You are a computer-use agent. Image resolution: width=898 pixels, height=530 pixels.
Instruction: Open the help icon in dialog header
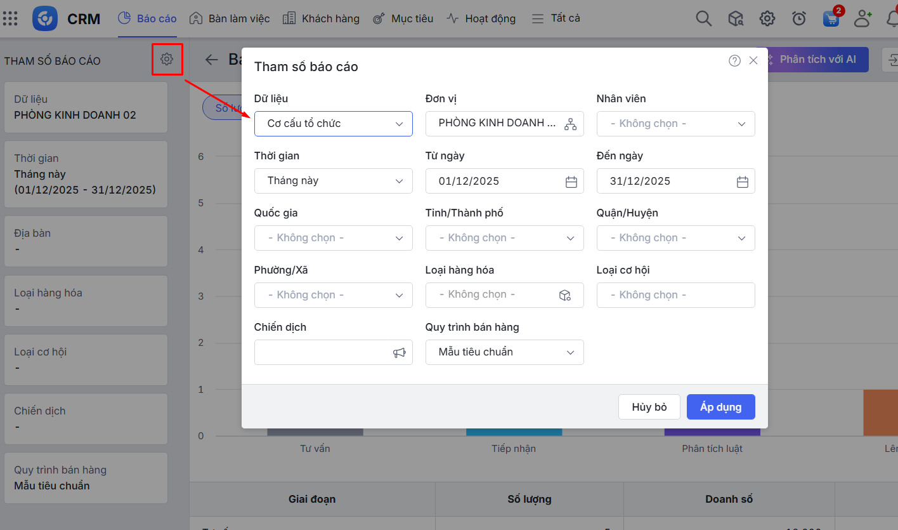[734, 61]
